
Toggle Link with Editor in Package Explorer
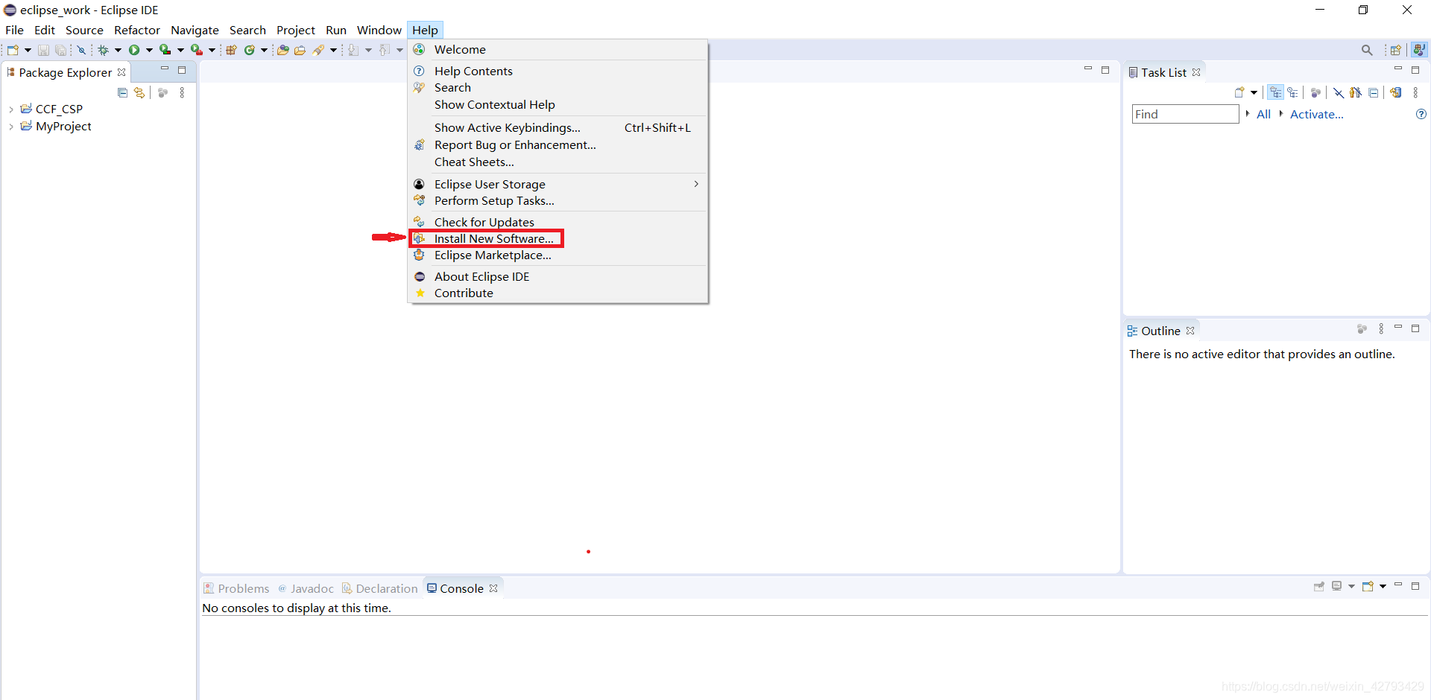click(139, 93)
